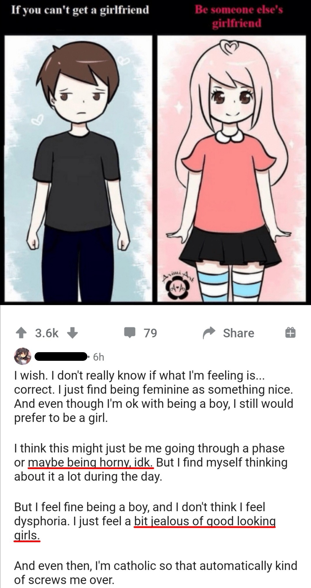This screenshot has height=588, width=311.
Task: Click the underlined "bit jealous of good looking" text
Action: tap(205, 521)
